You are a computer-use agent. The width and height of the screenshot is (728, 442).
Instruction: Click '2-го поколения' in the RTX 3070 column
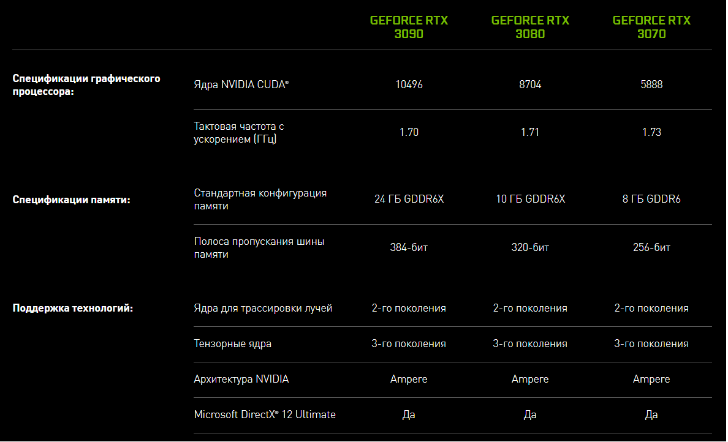651,309
